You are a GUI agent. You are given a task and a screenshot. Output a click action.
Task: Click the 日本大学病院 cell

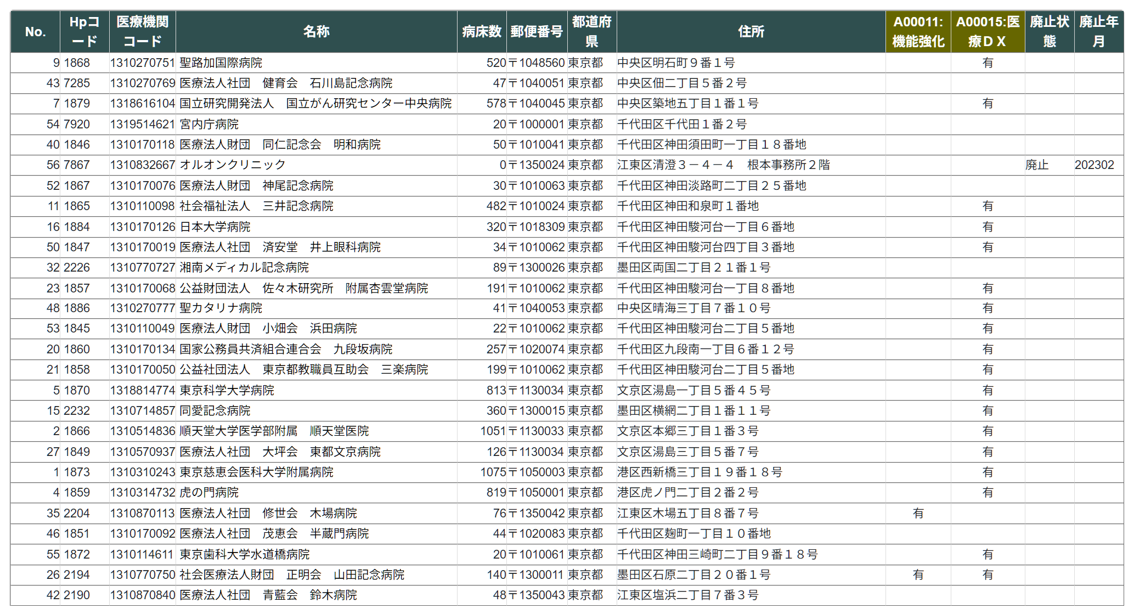click(x=317, y=227)
